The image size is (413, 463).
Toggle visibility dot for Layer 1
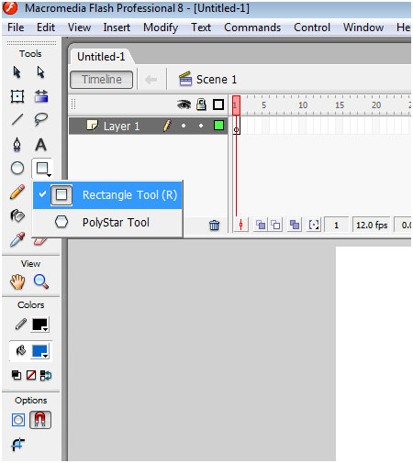point(184,126)
